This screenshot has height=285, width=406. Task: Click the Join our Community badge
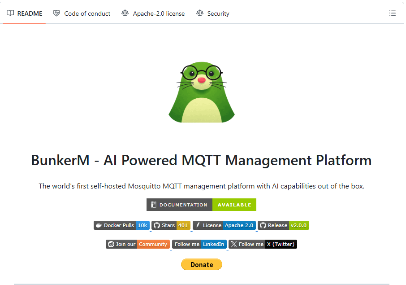click(x=138, y=244)
